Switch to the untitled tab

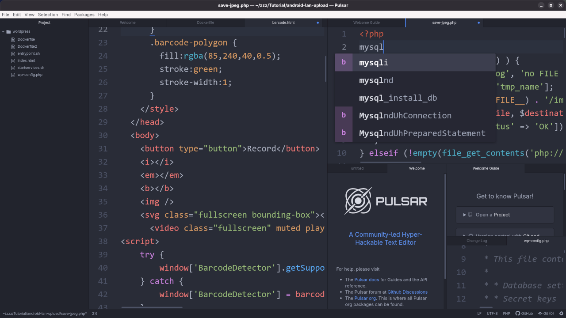tap(357, 168)
